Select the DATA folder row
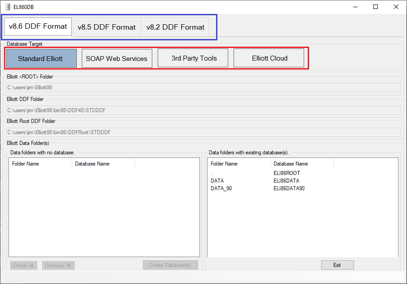The image size is (407, 284). 217,181
